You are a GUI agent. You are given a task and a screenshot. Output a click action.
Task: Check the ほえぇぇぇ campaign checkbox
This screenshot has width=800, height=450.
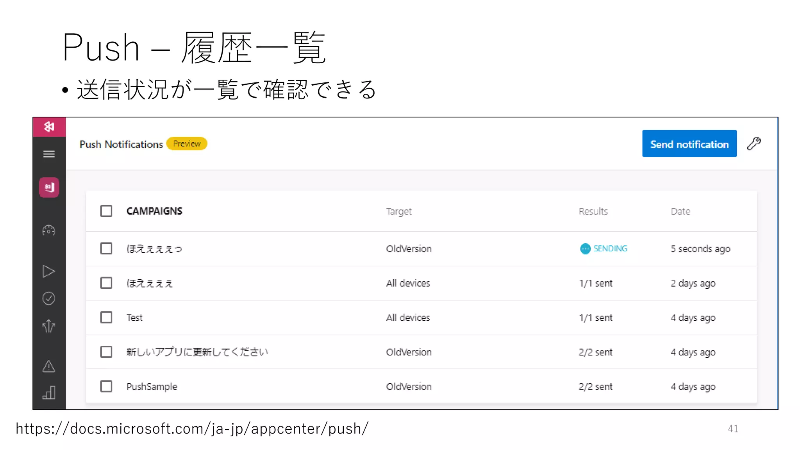click(106, 283)
